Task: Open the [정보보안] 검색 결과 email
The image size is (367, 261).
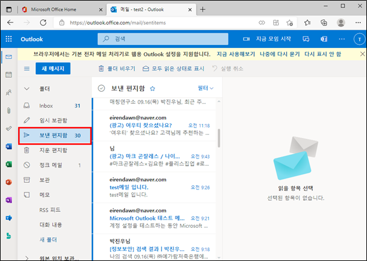Action: 154,248
